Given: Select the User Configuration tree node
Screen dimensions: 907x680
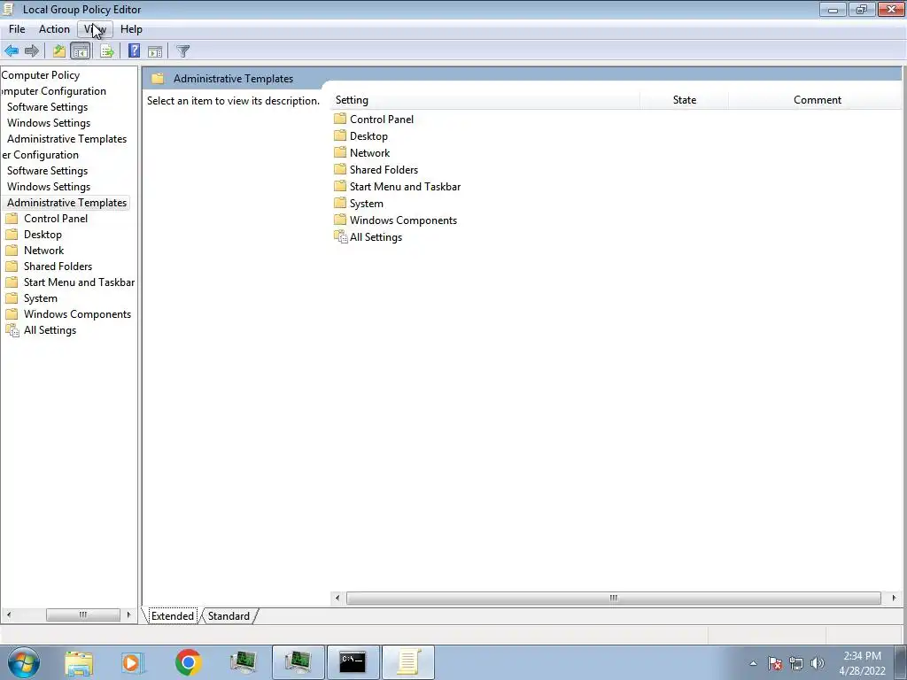Looking at the screenshot, I should [40, 155].
